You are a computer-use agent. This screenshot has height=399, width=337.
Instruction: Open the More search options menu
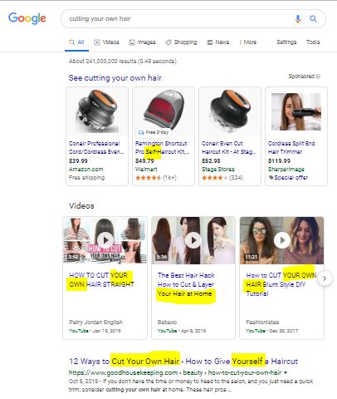point(248,42)
